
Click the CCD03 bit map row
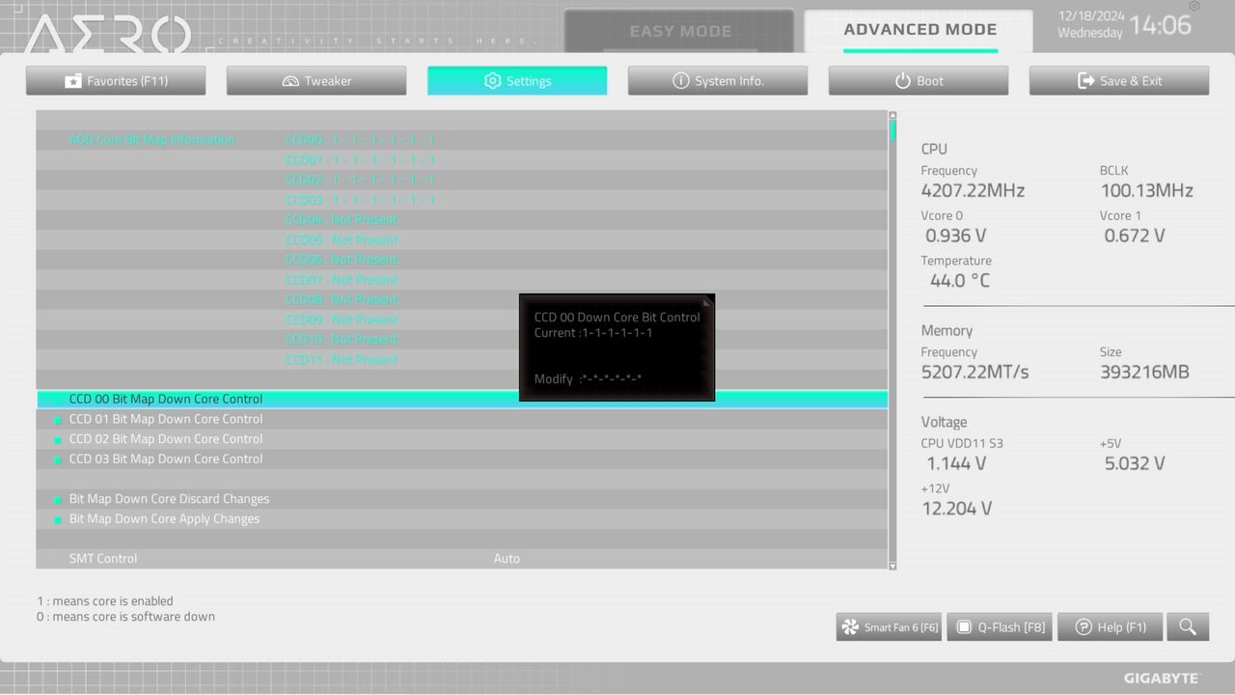360,200
